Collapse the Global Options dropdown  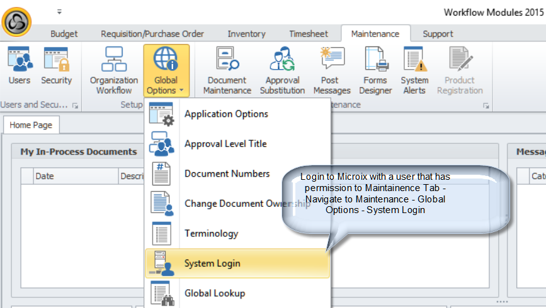(x=166, y=70)
